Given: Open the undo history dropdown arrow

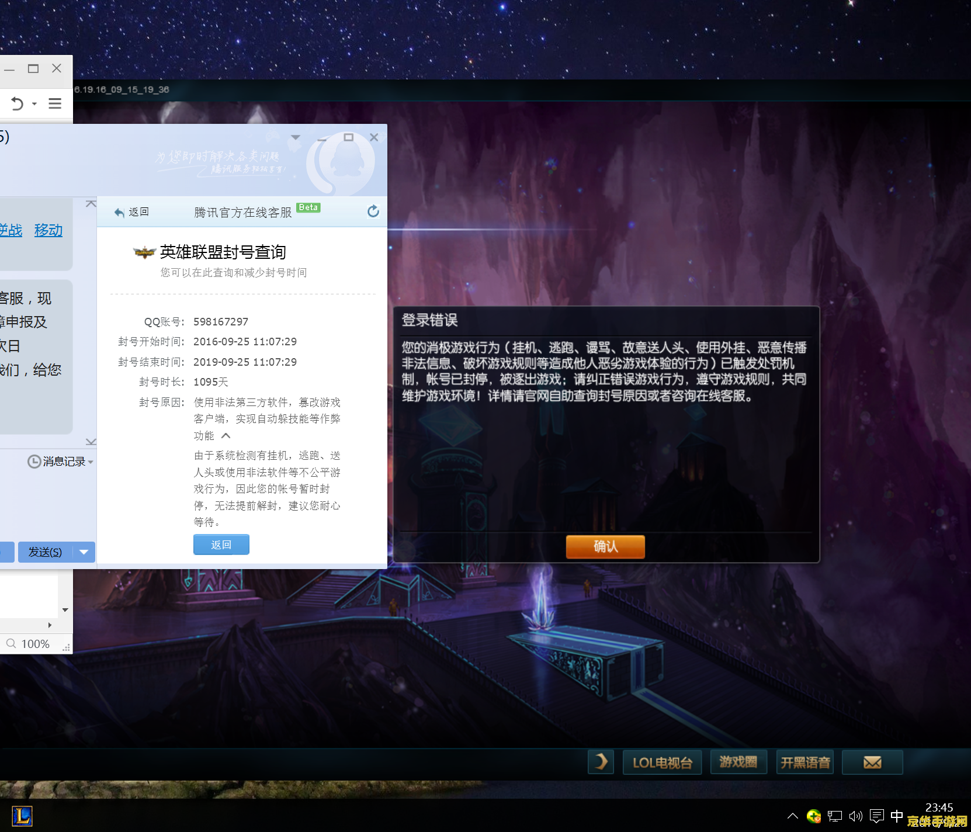Looking at the screenshot, I should 34,104.
